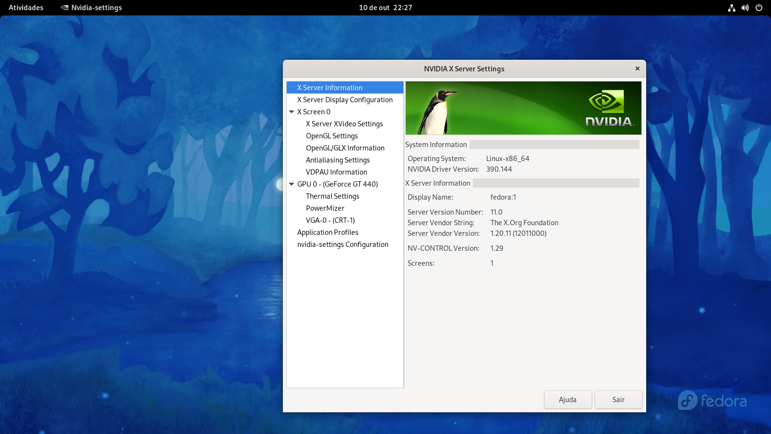This screenshot has width=771, height=434.
Task: Click the Nvidia-settings app icon in top bar
Action: pyautogui.click(x=65, y=8)
